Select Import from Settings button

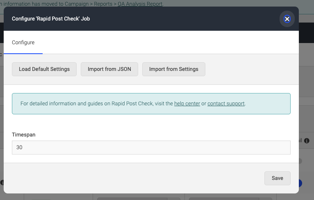(174, 69)
